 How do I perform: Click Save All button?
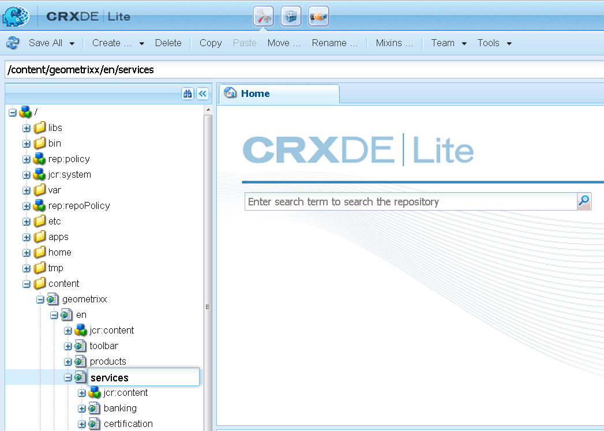(46, 43)
